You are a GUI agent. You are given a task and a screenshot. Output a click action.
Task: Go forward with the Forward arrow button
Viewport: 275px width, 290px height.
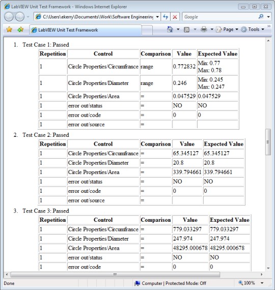tap(19, 17)
